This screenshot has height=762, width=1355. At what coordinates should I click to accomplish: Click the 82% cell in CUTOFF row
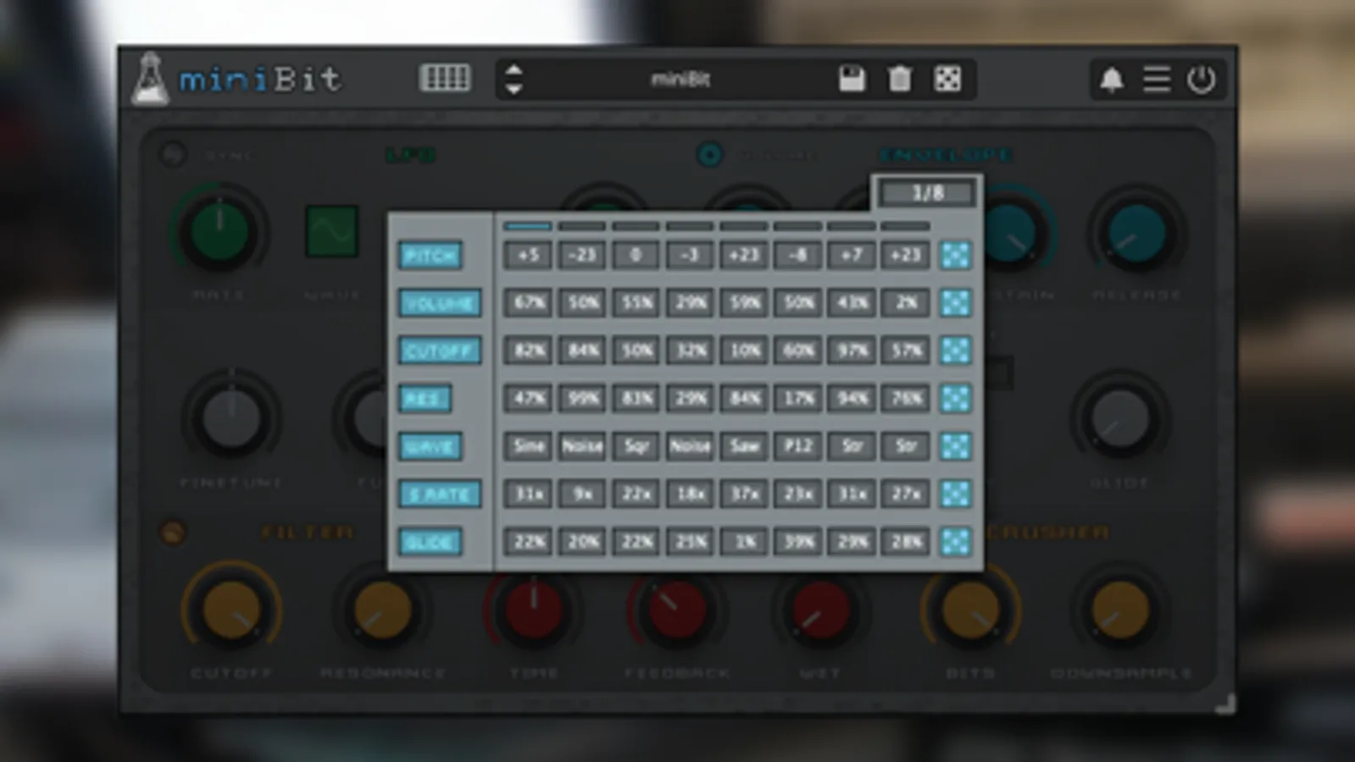529,351
